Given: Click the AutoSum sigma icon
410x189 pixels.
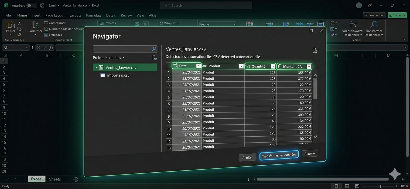Looking at the screenshot, I should click(x=332, y=23).
